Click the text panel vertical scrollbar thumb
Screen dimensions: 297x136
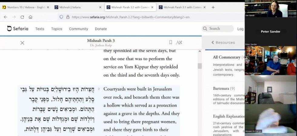point(199,66)
